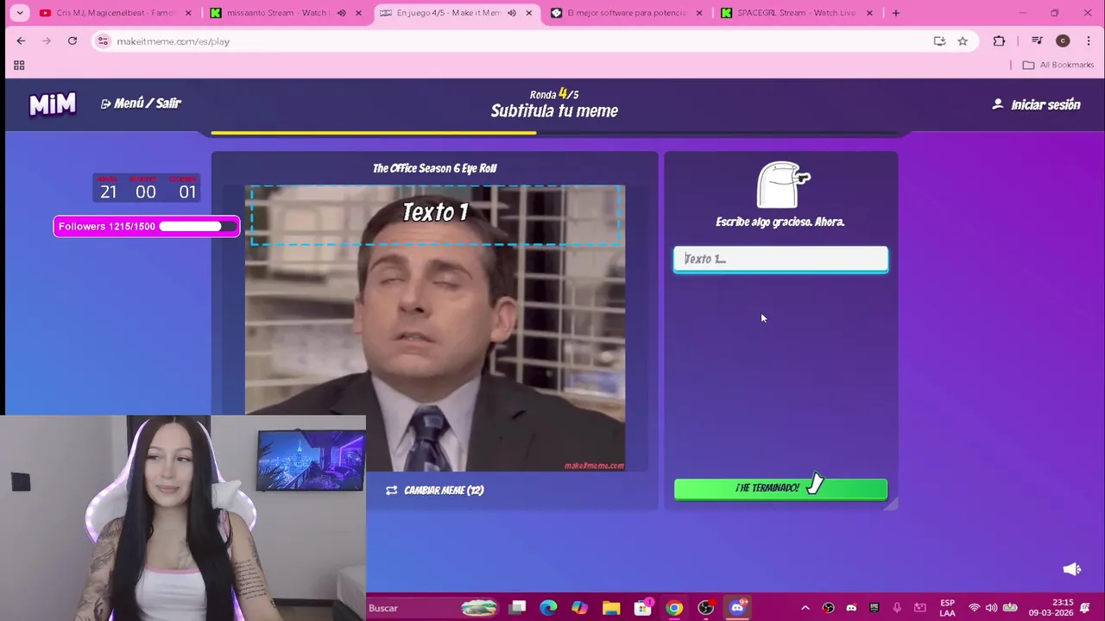Open All Bookmarks folder
The width and height of the screenshot is (1105, 621).
(x=1058, y=65)
